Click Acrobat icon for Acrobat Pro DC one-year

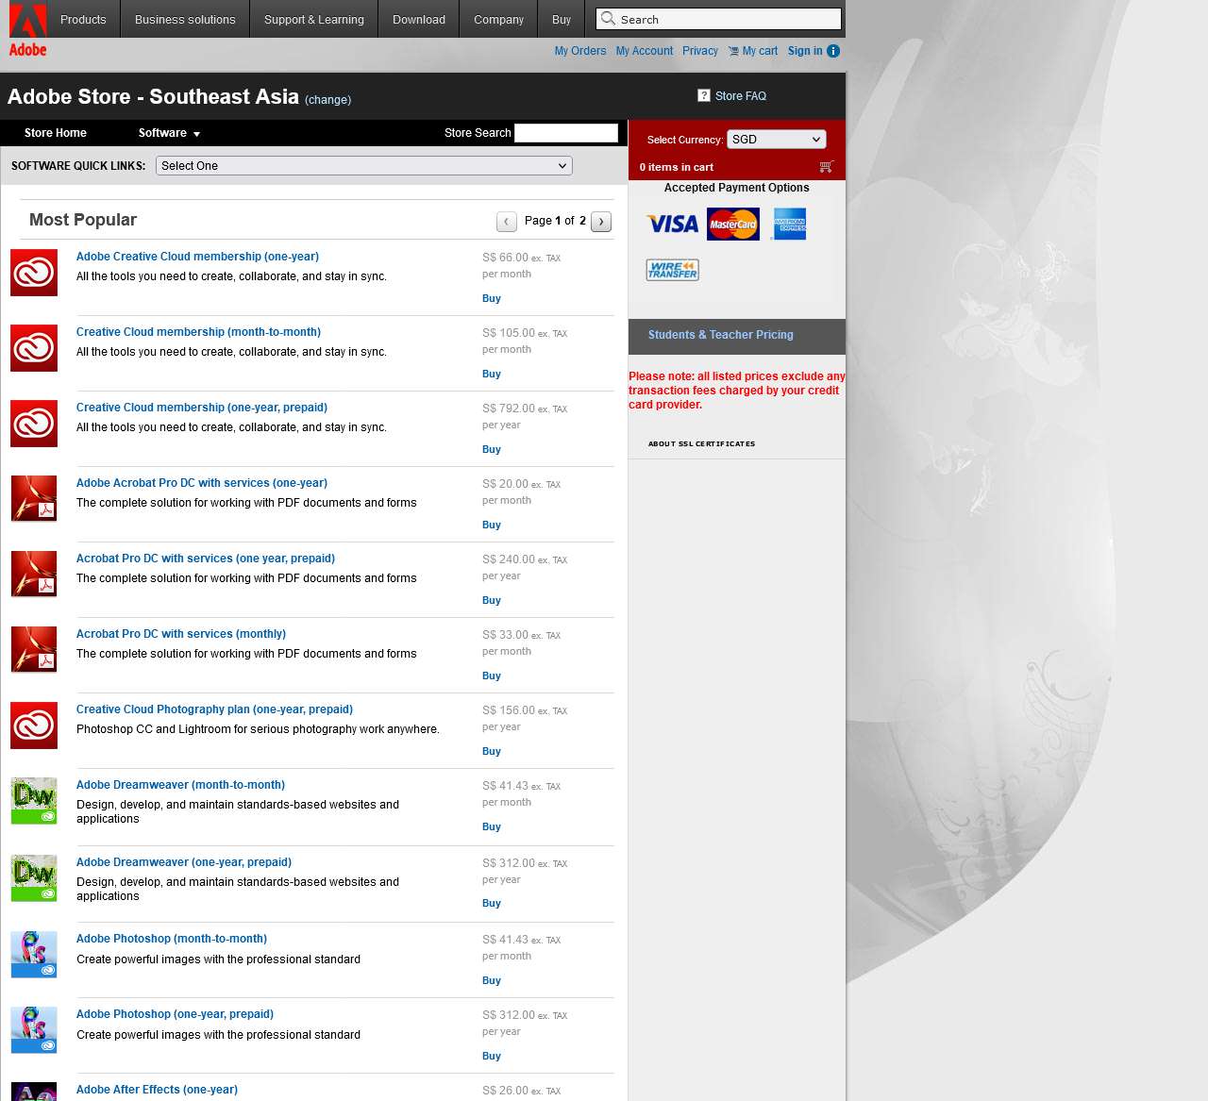coord(34,498)
